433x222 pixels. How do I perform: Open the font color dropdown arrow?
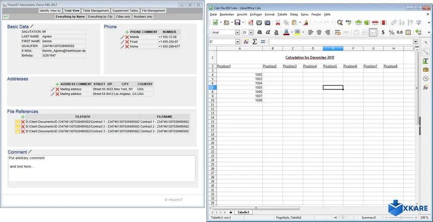tap(292, 32)
